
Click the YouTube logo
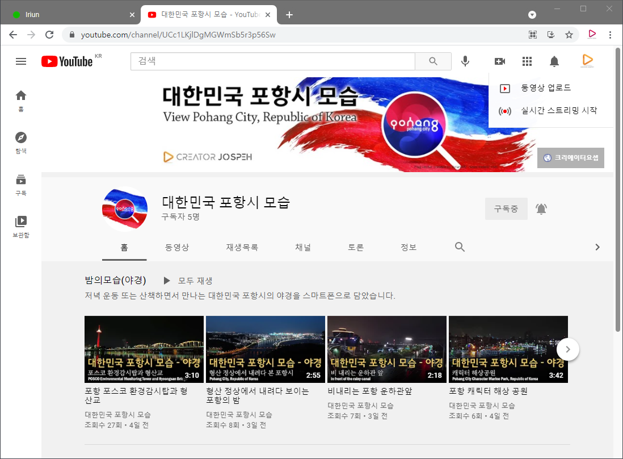67,61
